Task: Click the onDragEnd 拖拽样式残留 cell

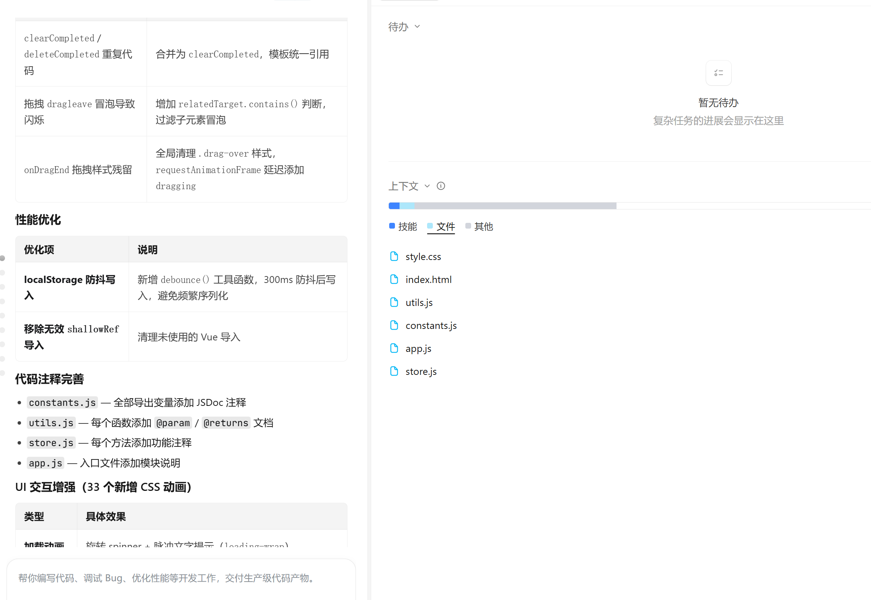Action: [x=81, y=169]
